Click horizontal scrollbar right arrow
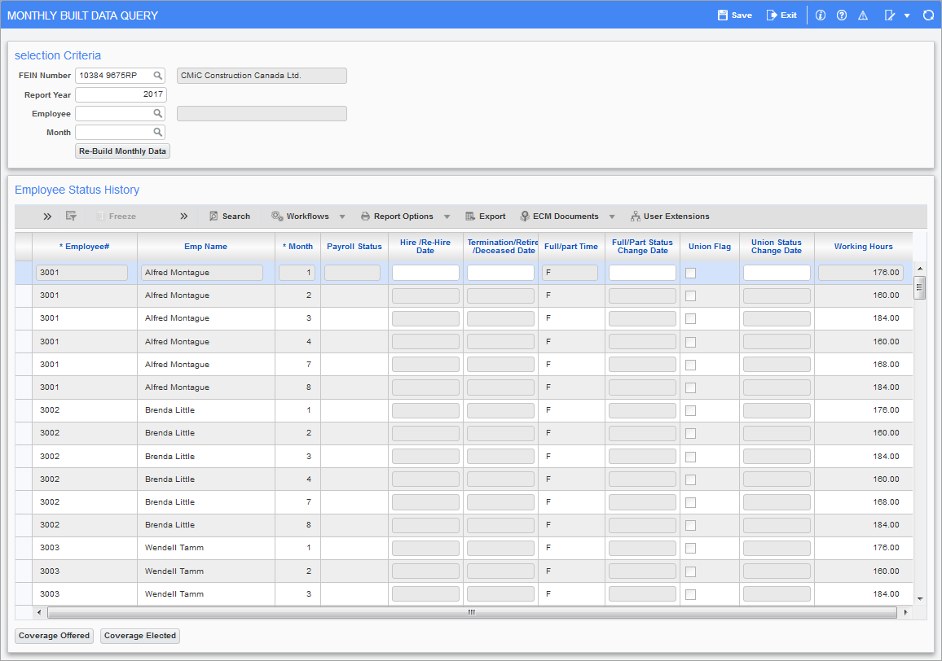 tap(905, 612)
